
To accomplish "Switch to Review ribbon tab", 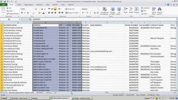I will point(55,5).
